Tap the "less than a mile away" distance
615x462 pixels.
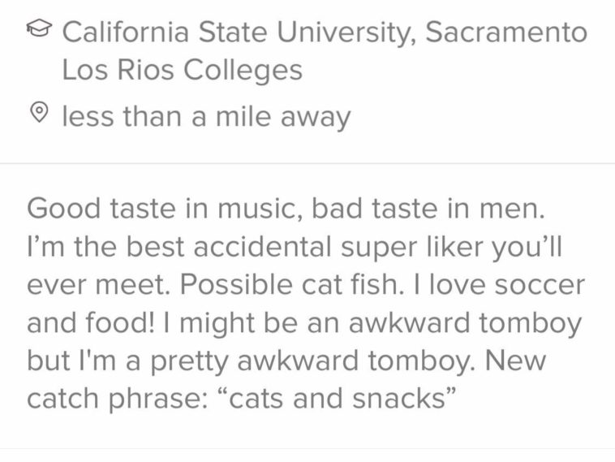click(206, 117)
